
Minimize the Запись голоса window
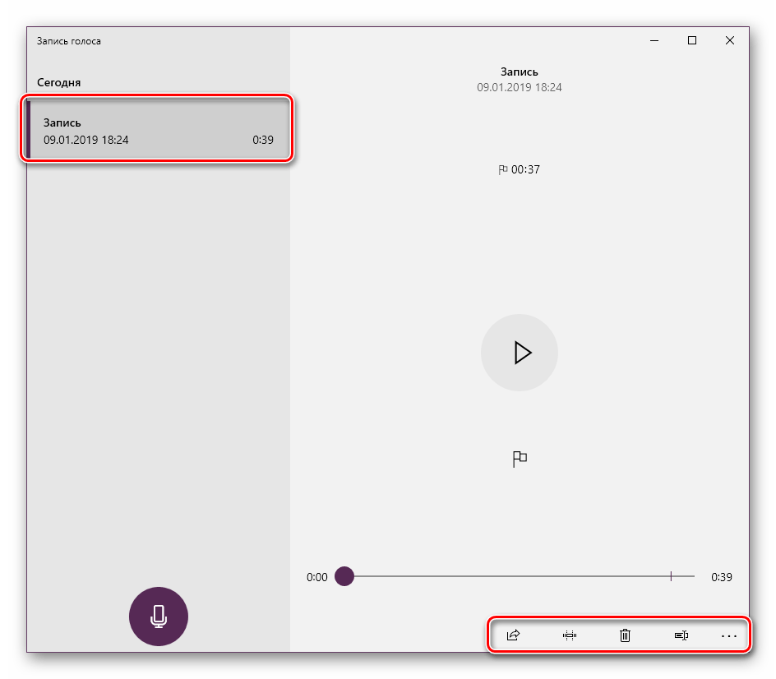coord(654,40)
